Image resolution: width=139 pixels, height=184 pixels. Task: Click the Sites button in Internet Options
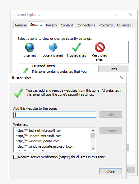point(113,69)
